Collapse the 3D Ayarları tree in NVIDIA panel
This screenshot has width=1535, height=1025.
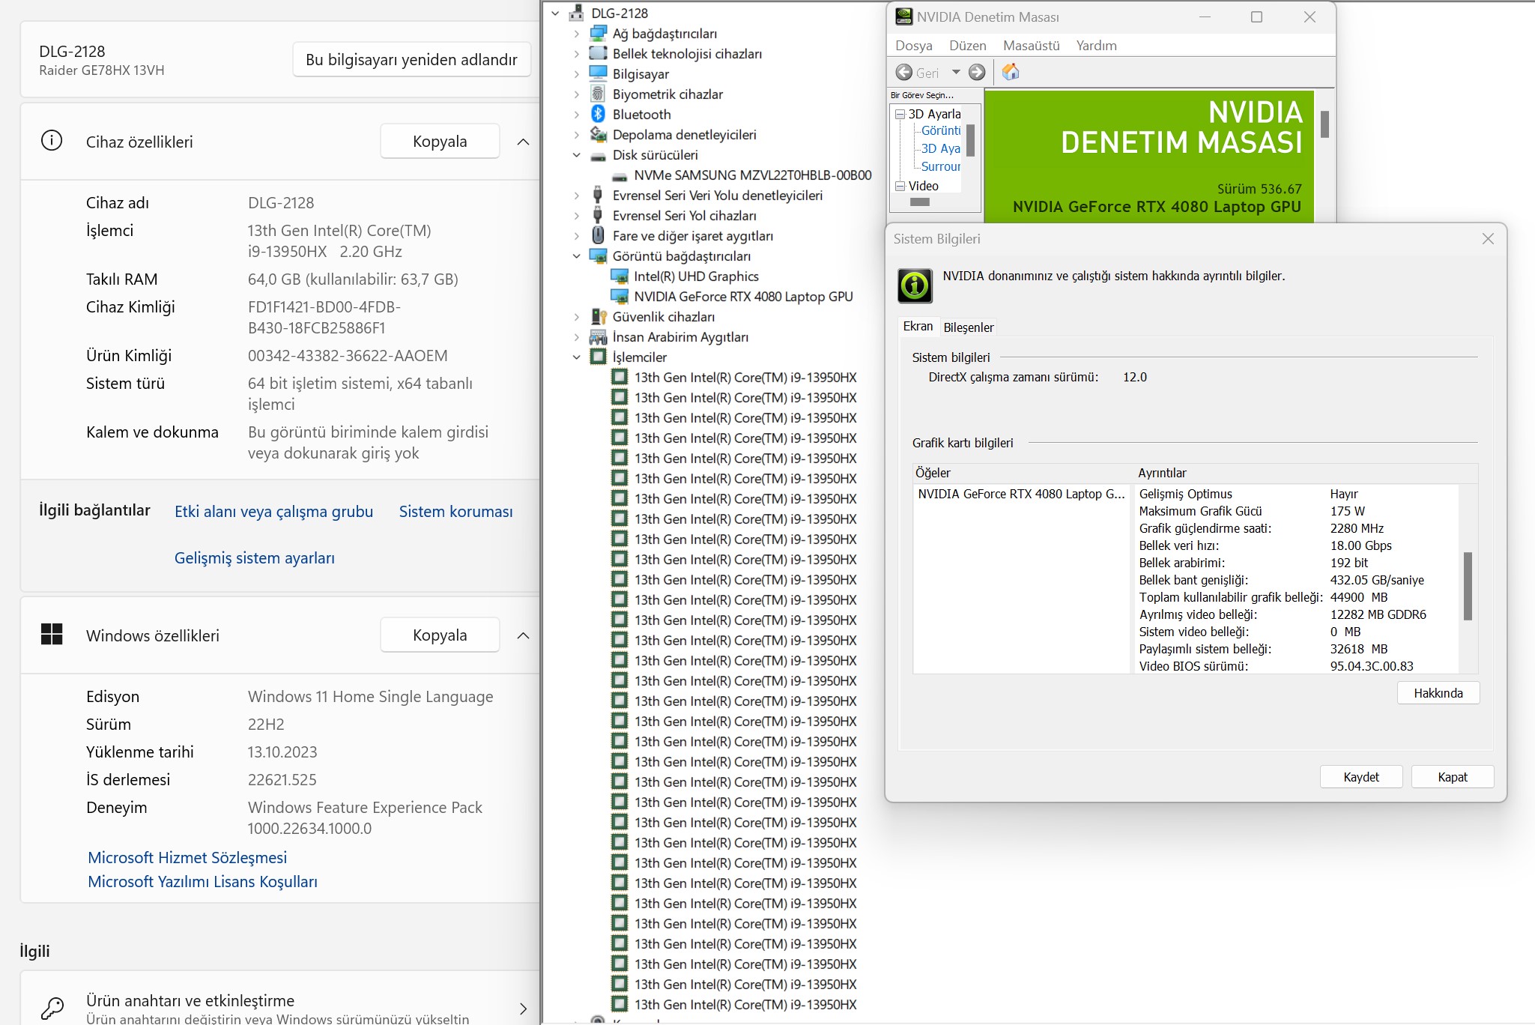pos(900,114)
